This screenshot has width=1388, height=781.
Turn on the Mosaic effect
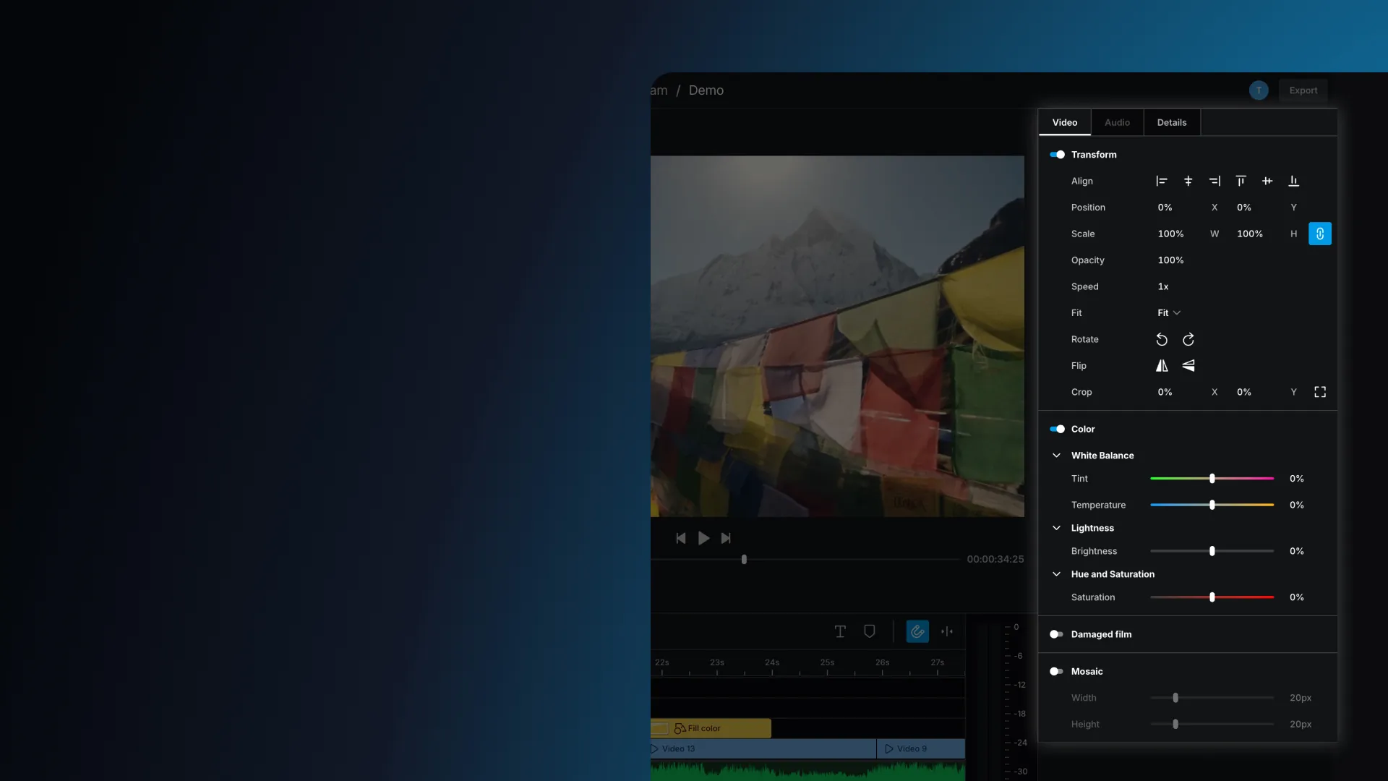point(1057,671)
